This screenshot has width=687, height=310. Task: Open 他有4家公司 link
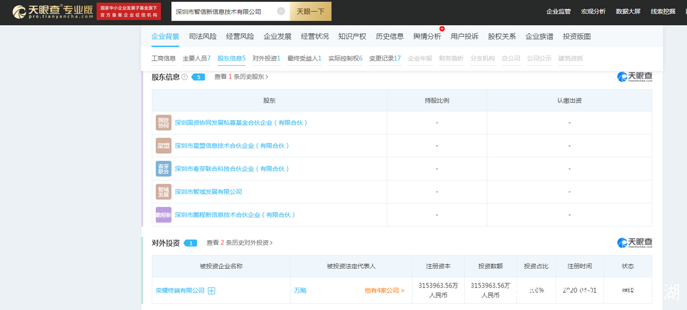pyautogui.click(x=384, y=291)
